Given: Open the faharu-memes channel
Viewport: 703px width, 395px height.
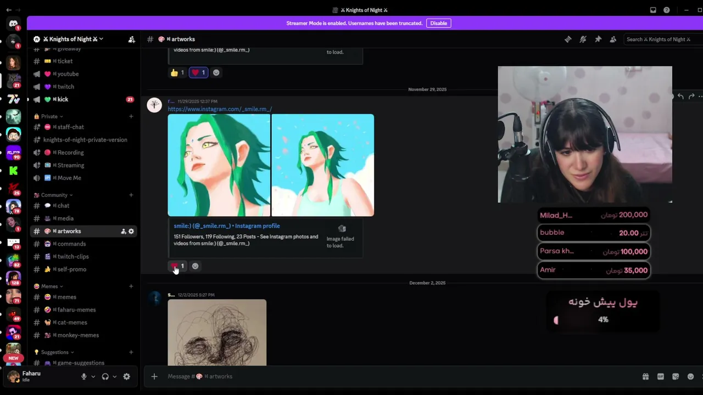Looking at the screenshot, I should click(83, 310).
